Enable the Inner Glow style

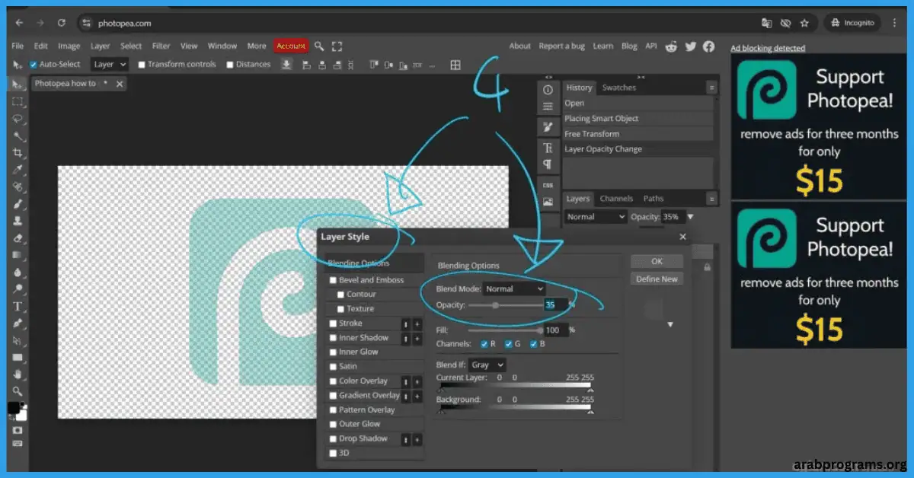point(333,352)
